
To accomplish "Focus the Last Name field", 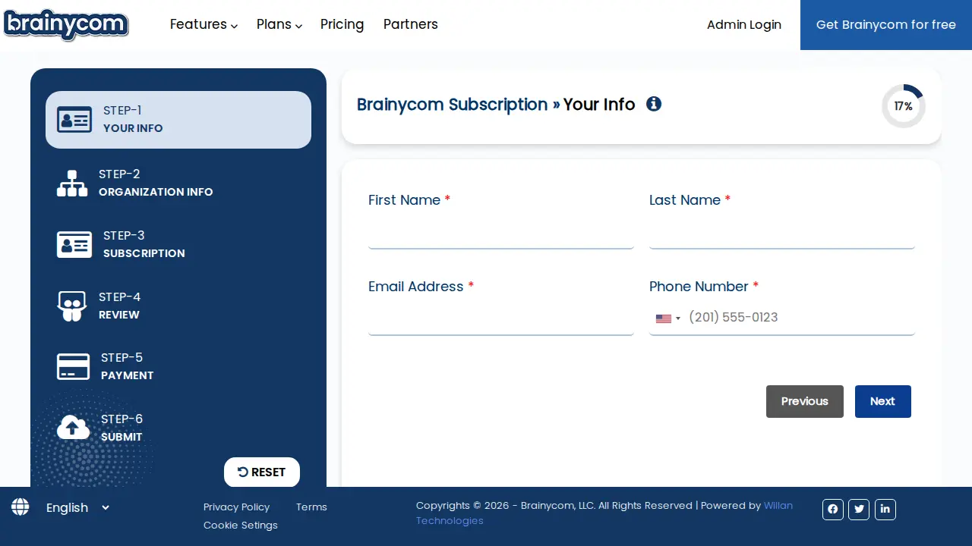I will click(782, 232).
